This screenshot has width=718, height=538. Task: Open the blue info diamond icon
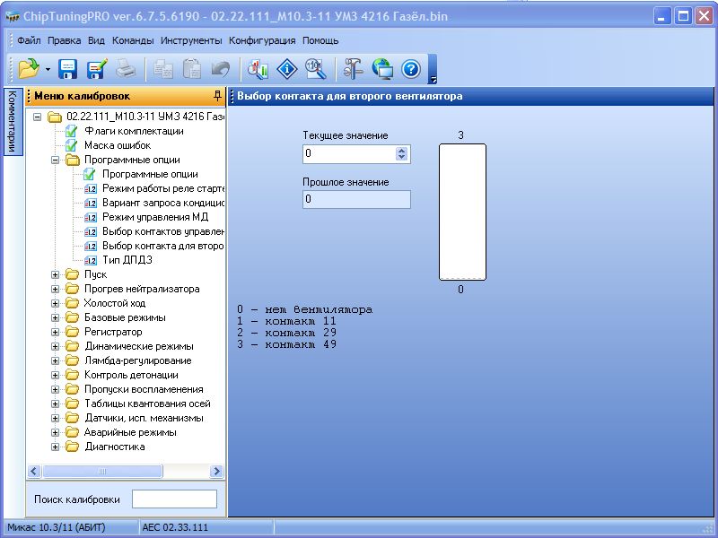click(x=286, y=69)
